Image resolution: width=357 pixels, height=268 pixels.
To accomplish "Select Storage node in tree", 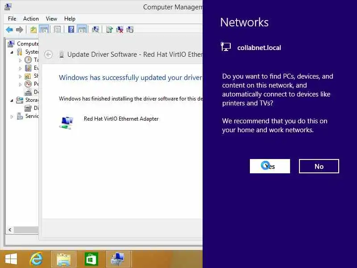I will tap(27, 100).
